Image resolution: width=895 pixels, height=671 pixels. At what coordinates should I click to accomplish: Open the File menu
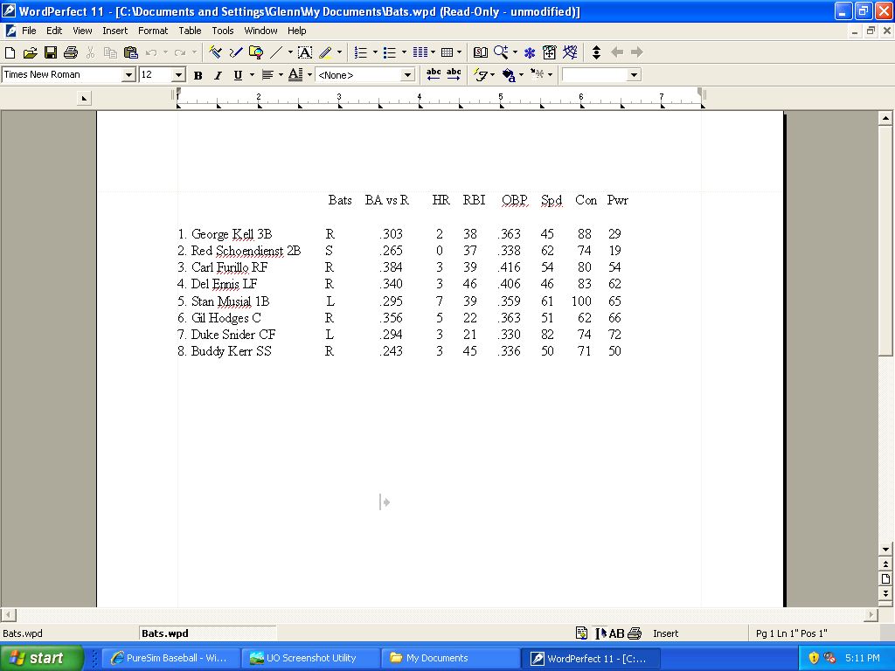[x=29, y=31]
